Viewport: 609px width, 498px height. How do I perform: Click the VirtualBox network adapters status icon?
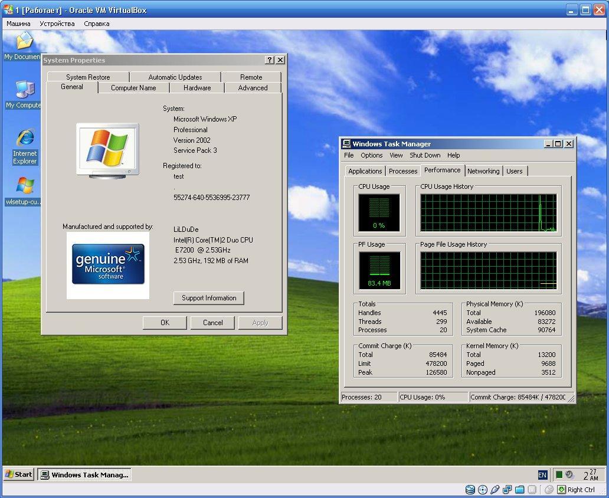[x=507, y=490]
